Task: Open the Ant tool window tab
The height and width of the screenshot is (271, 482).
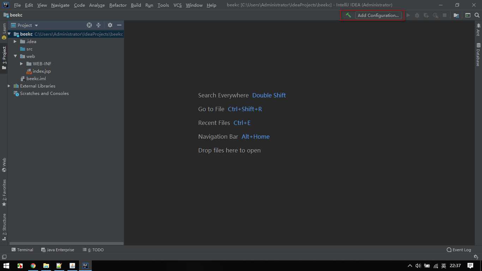Action: [x=478, y=30]
